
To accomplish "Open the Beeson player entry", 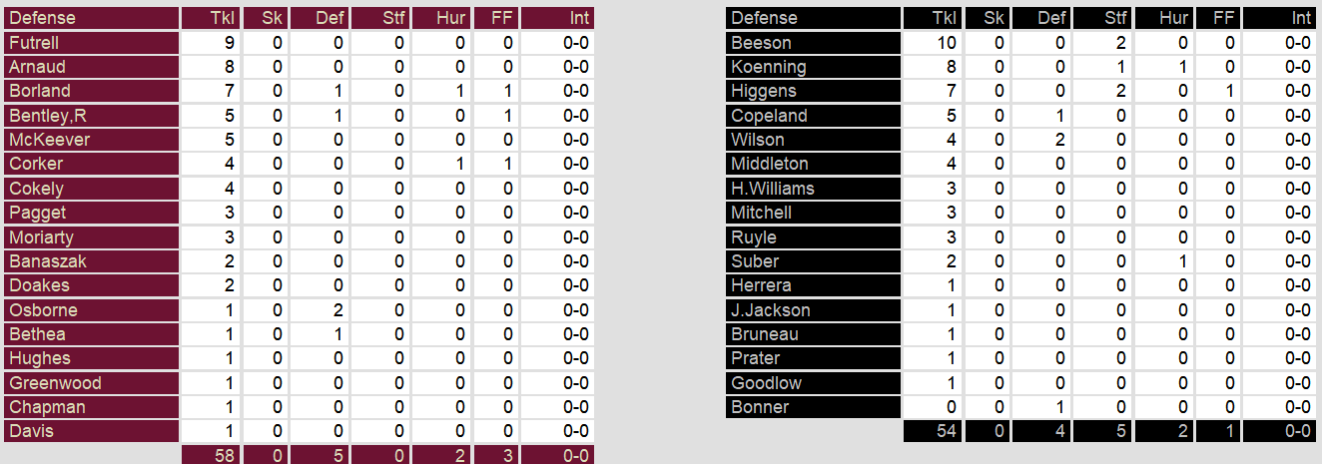I will tap(761, 43).
